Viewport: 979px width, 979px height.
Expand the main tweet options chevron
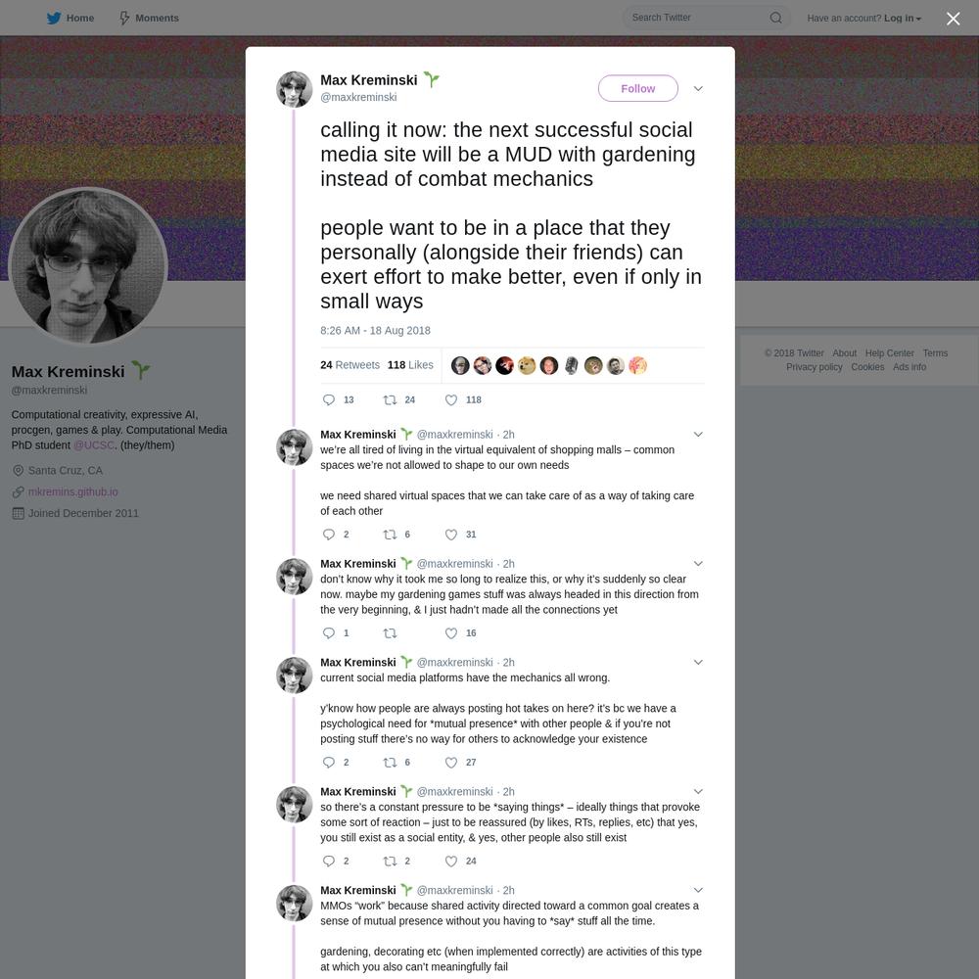coord(698,89)
